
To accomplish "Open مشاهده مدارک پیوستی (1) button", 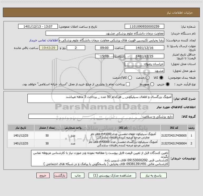I will click(112, 175).
